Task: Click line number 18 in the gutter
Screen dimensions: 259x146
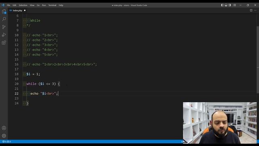Action: click(x=17, y=74)
